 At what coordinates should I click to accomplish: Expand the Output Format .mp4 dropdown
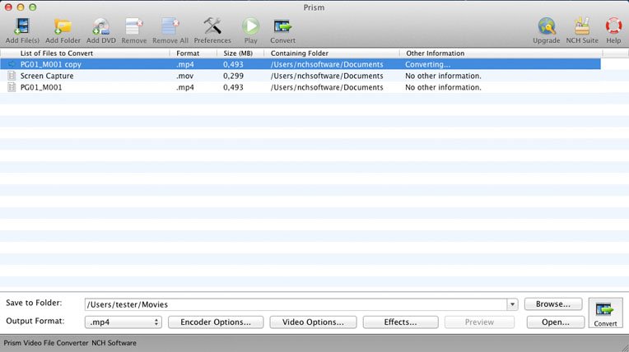point(123,322)
